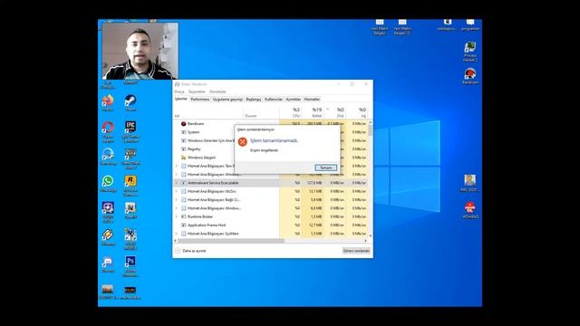Click the Bandicam process icon in Task Manager
The height and width of the screenshot is (326, 580).
[183, 124]
